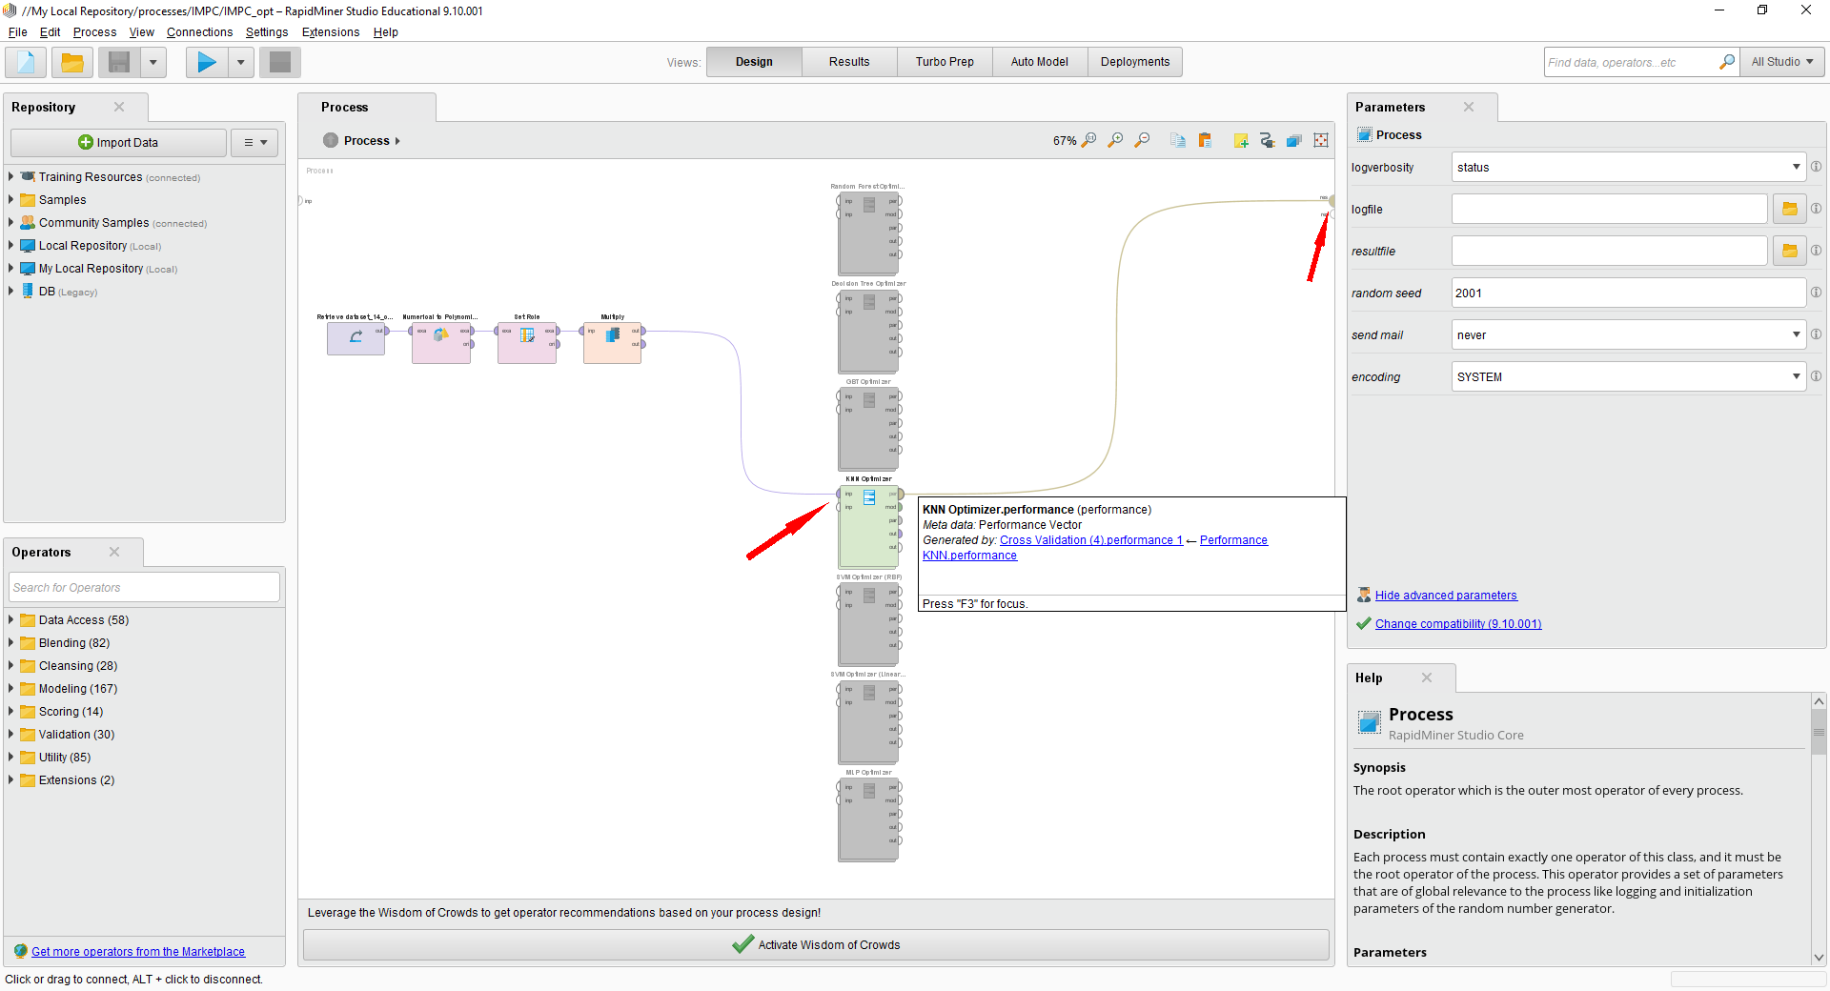Open a process via the folder icon

72,63
